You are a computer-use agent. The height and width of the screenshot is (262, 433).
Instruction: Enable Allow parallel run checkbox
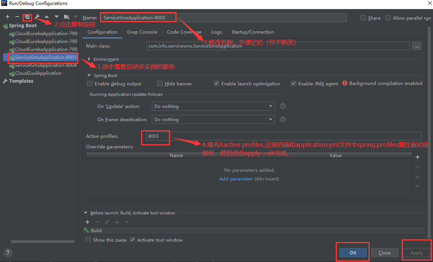[388, 18]
